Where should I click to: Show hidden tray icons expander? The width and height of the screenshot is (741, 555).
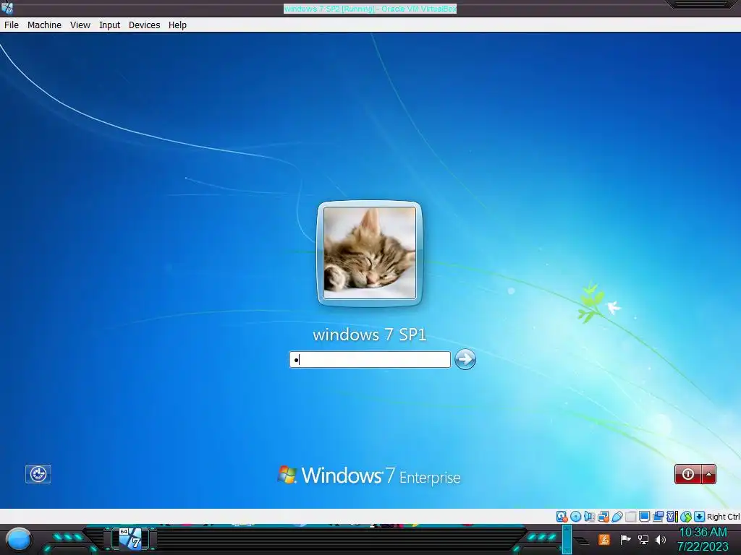tap(582, 541)
